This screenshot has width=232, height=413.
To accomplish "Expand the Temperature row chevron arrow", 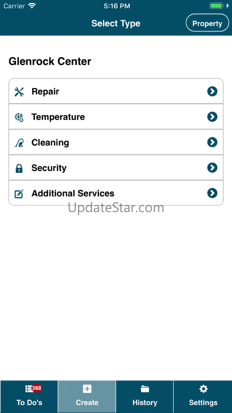I will pyautogui.click(x=212, y=117).
